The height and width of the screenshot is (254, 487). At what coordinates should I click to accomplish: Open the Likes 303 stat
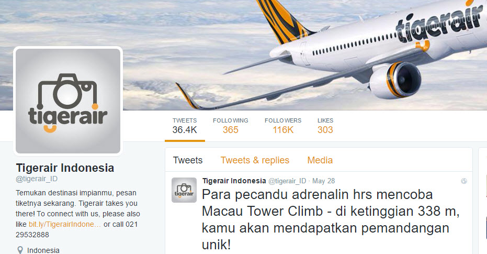[325, 126]
